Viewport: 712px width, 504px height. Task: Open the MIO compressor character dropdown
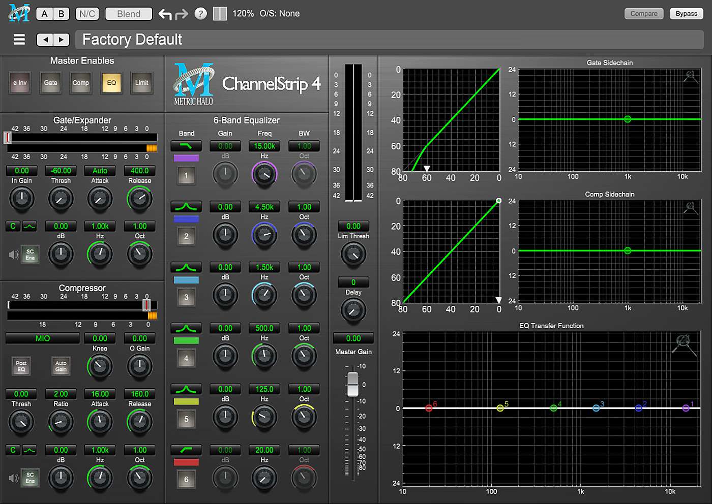click(43, 338)
